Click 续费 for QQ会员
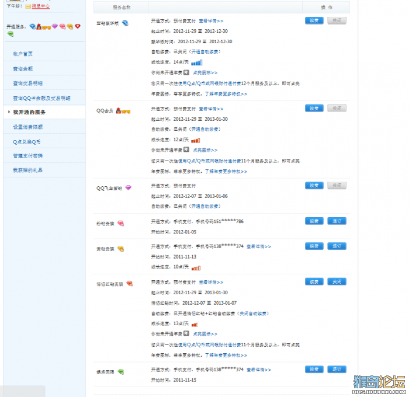The image size is (409, 397). (x=314, y=108)
